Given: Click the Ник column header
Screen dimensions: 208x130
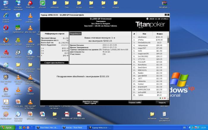Looking at the screenshot, I should click(x=144, y=34).
